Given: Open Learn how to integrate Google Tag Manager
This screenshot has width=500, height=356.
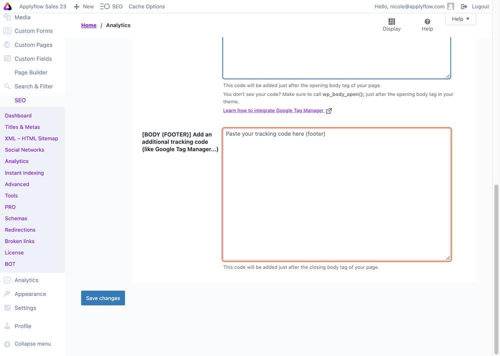Looking at the screenshot, I should (273, 110).
